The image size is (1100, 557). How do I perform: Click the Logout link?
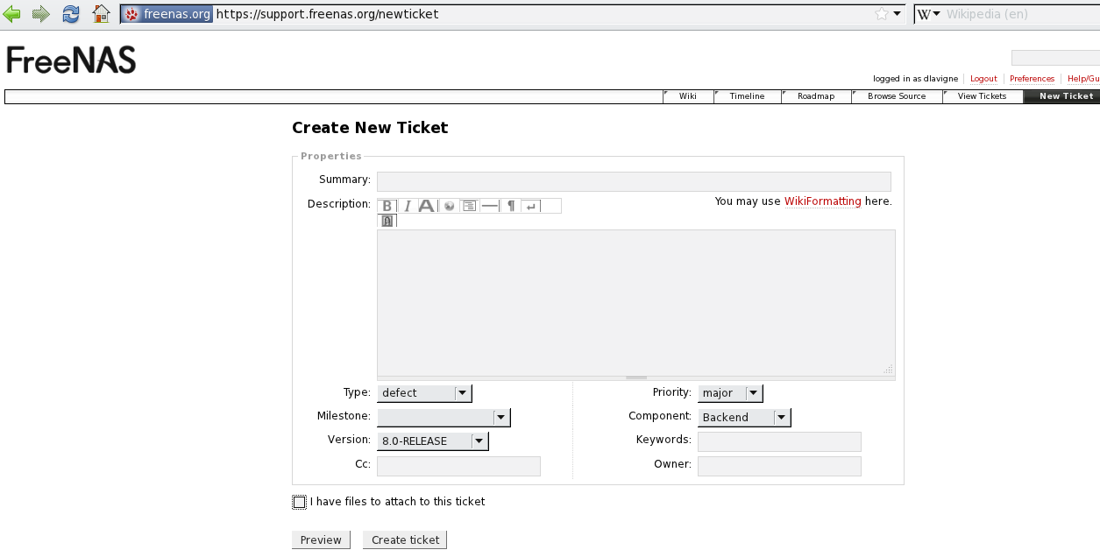pyautogui.click(x=983, y=79)
